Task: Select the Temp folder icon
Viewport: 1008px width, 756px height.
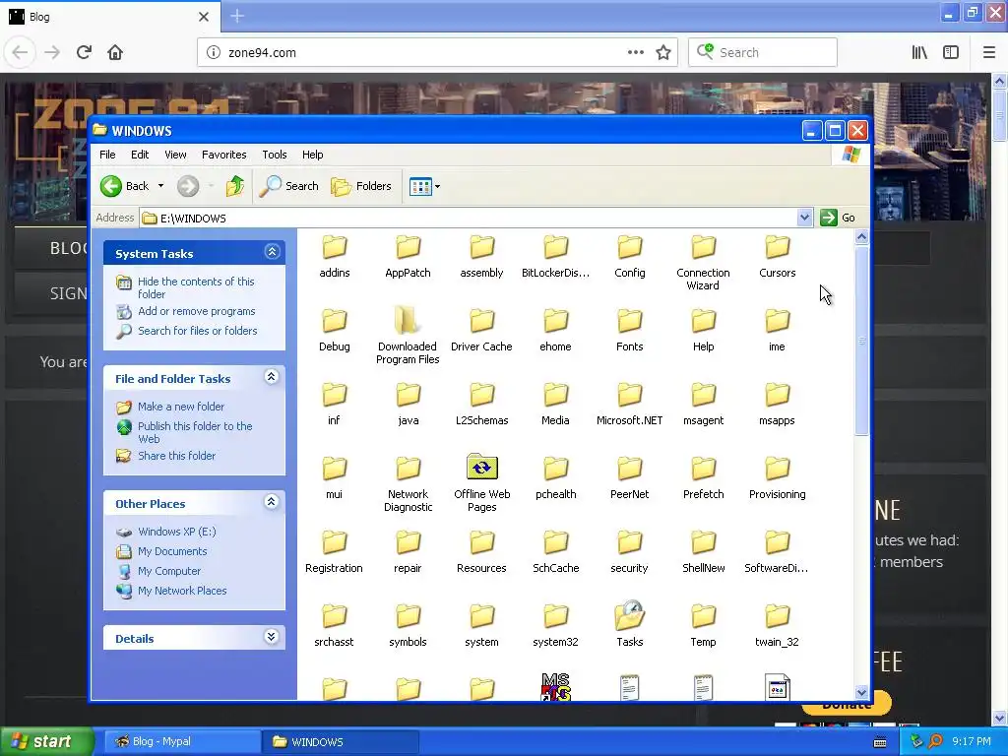Action: [x=703, y=616]
